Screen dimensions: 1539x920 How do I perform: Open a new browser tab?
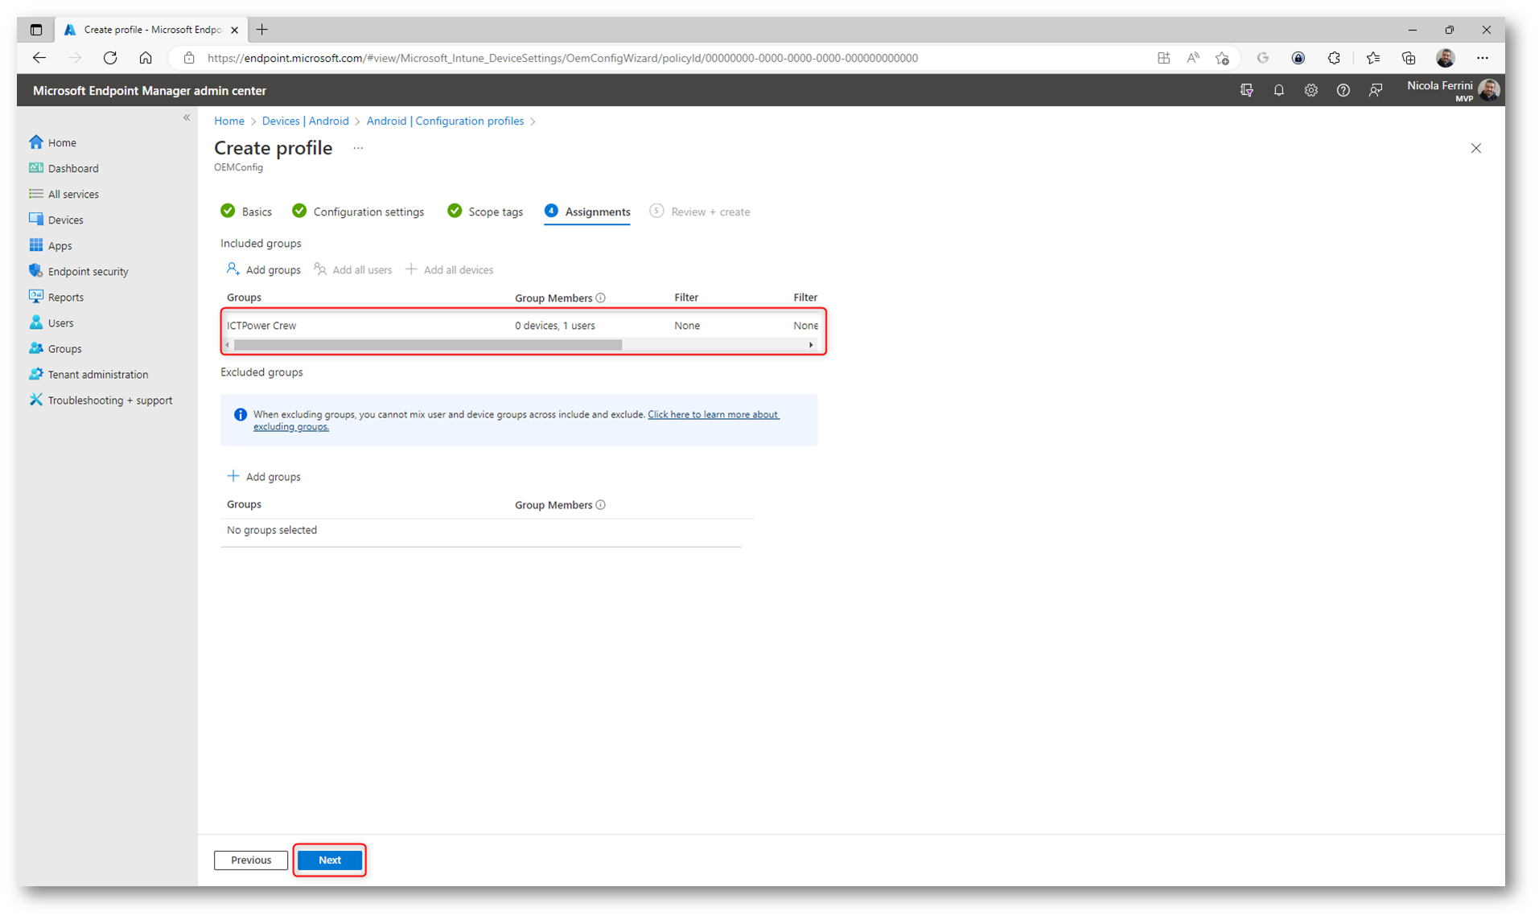[x=262, y=30]
